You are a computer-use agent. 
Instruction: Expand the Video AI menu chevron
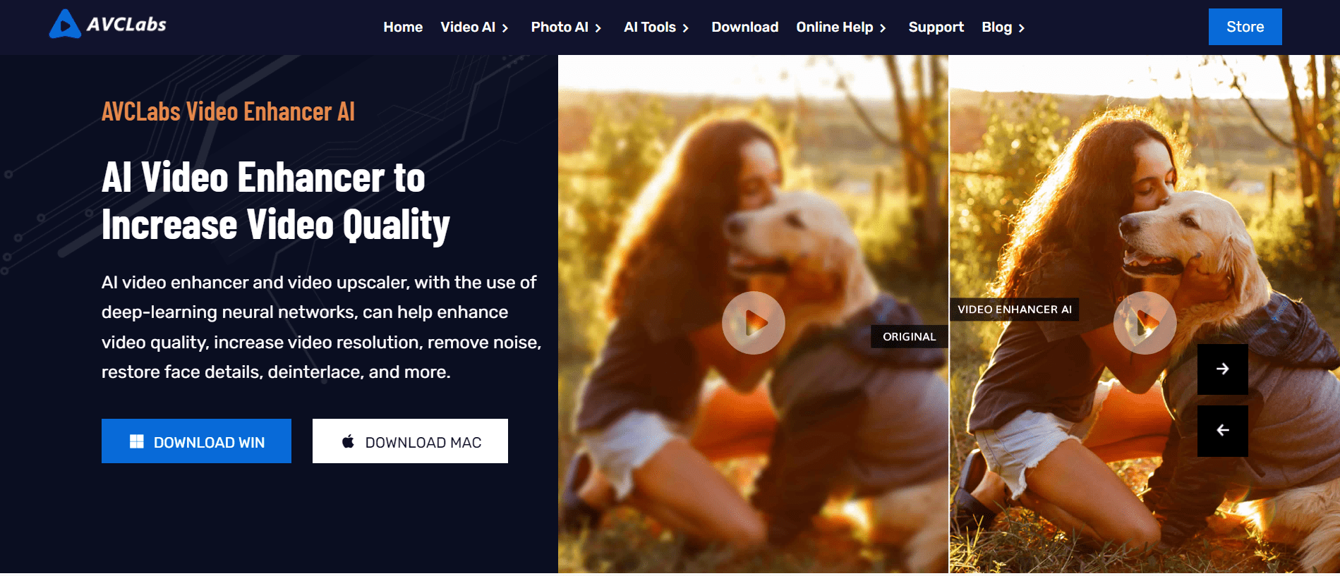click(505, 28)
